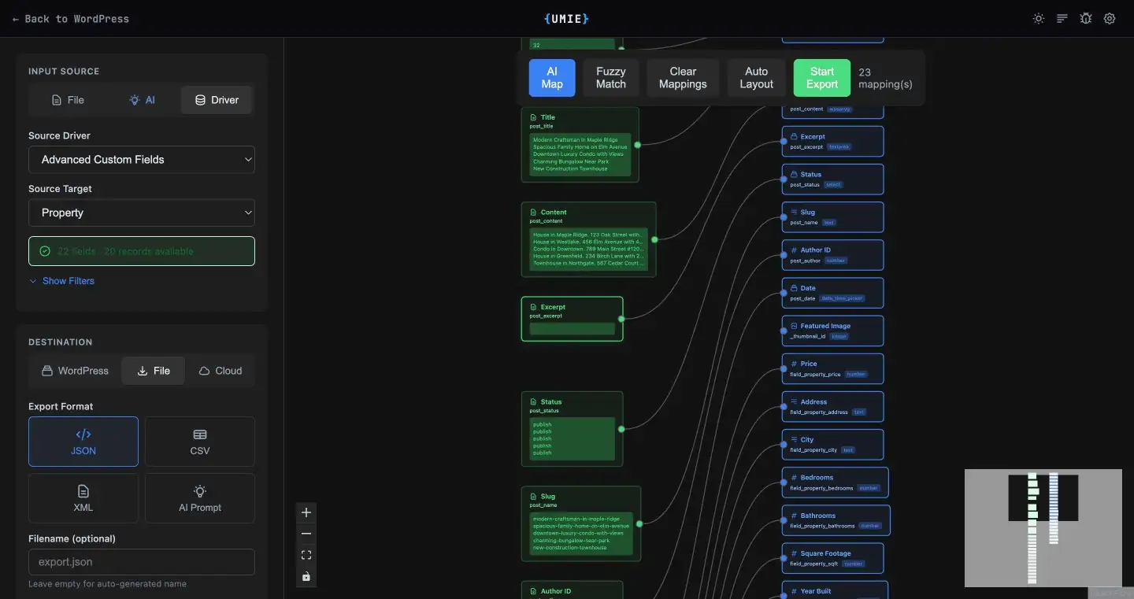
Task: Open the logs list icon in header
Action: pos(1062,19)
